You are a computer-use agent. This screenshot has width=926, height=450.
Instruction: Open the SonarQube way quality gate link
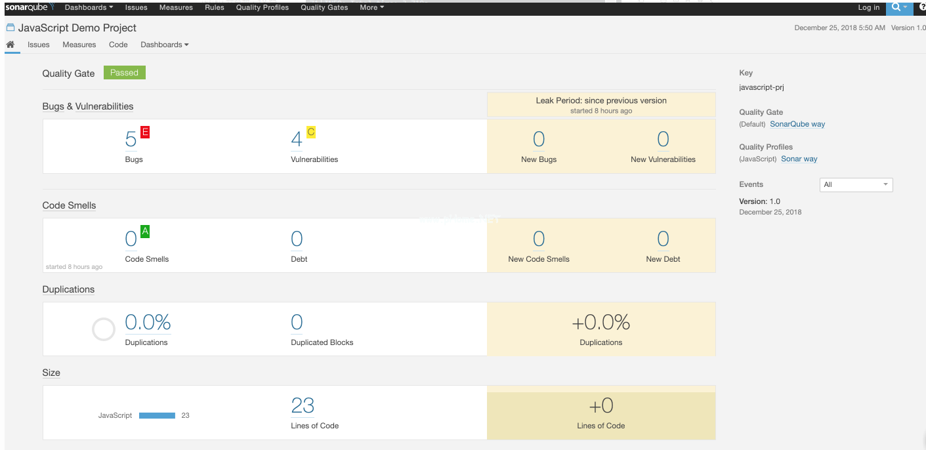[x=797, y=124]
